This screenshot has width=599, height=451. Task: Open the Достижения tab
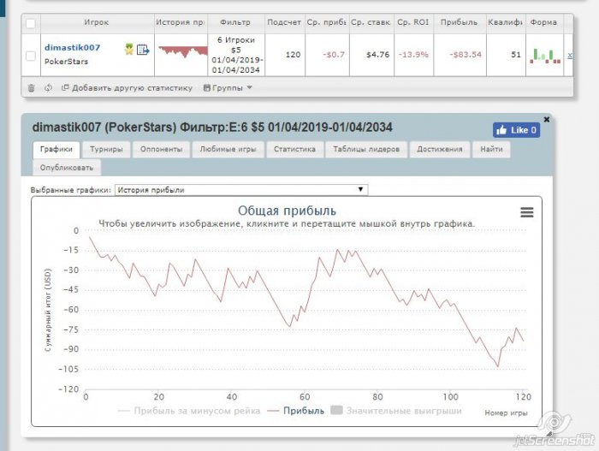pos(440,149)
